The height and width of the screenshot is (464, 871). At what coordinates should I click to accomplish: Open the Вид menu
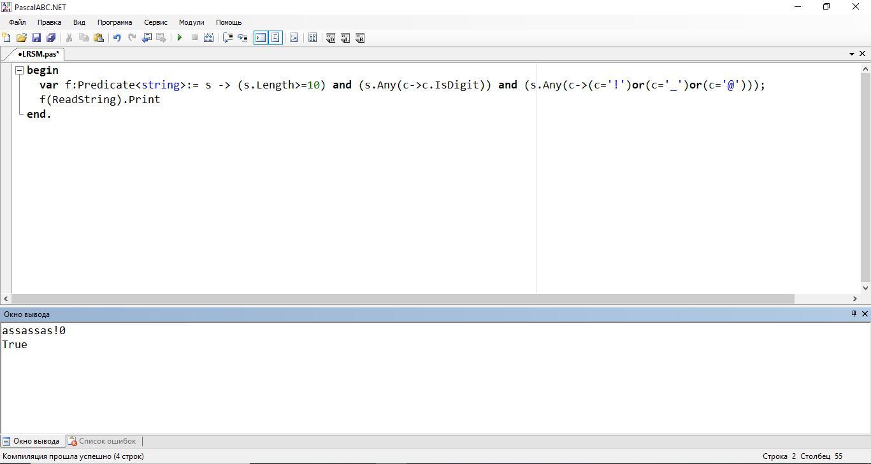click(x=79, y=22)
